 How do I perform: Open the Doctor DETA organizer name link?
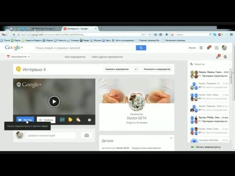coord(137,118)
